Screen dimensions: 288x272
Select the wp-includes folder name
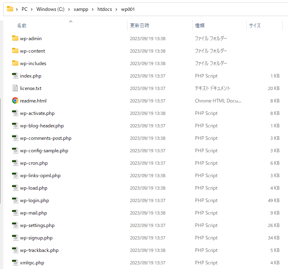click(33, 63)
